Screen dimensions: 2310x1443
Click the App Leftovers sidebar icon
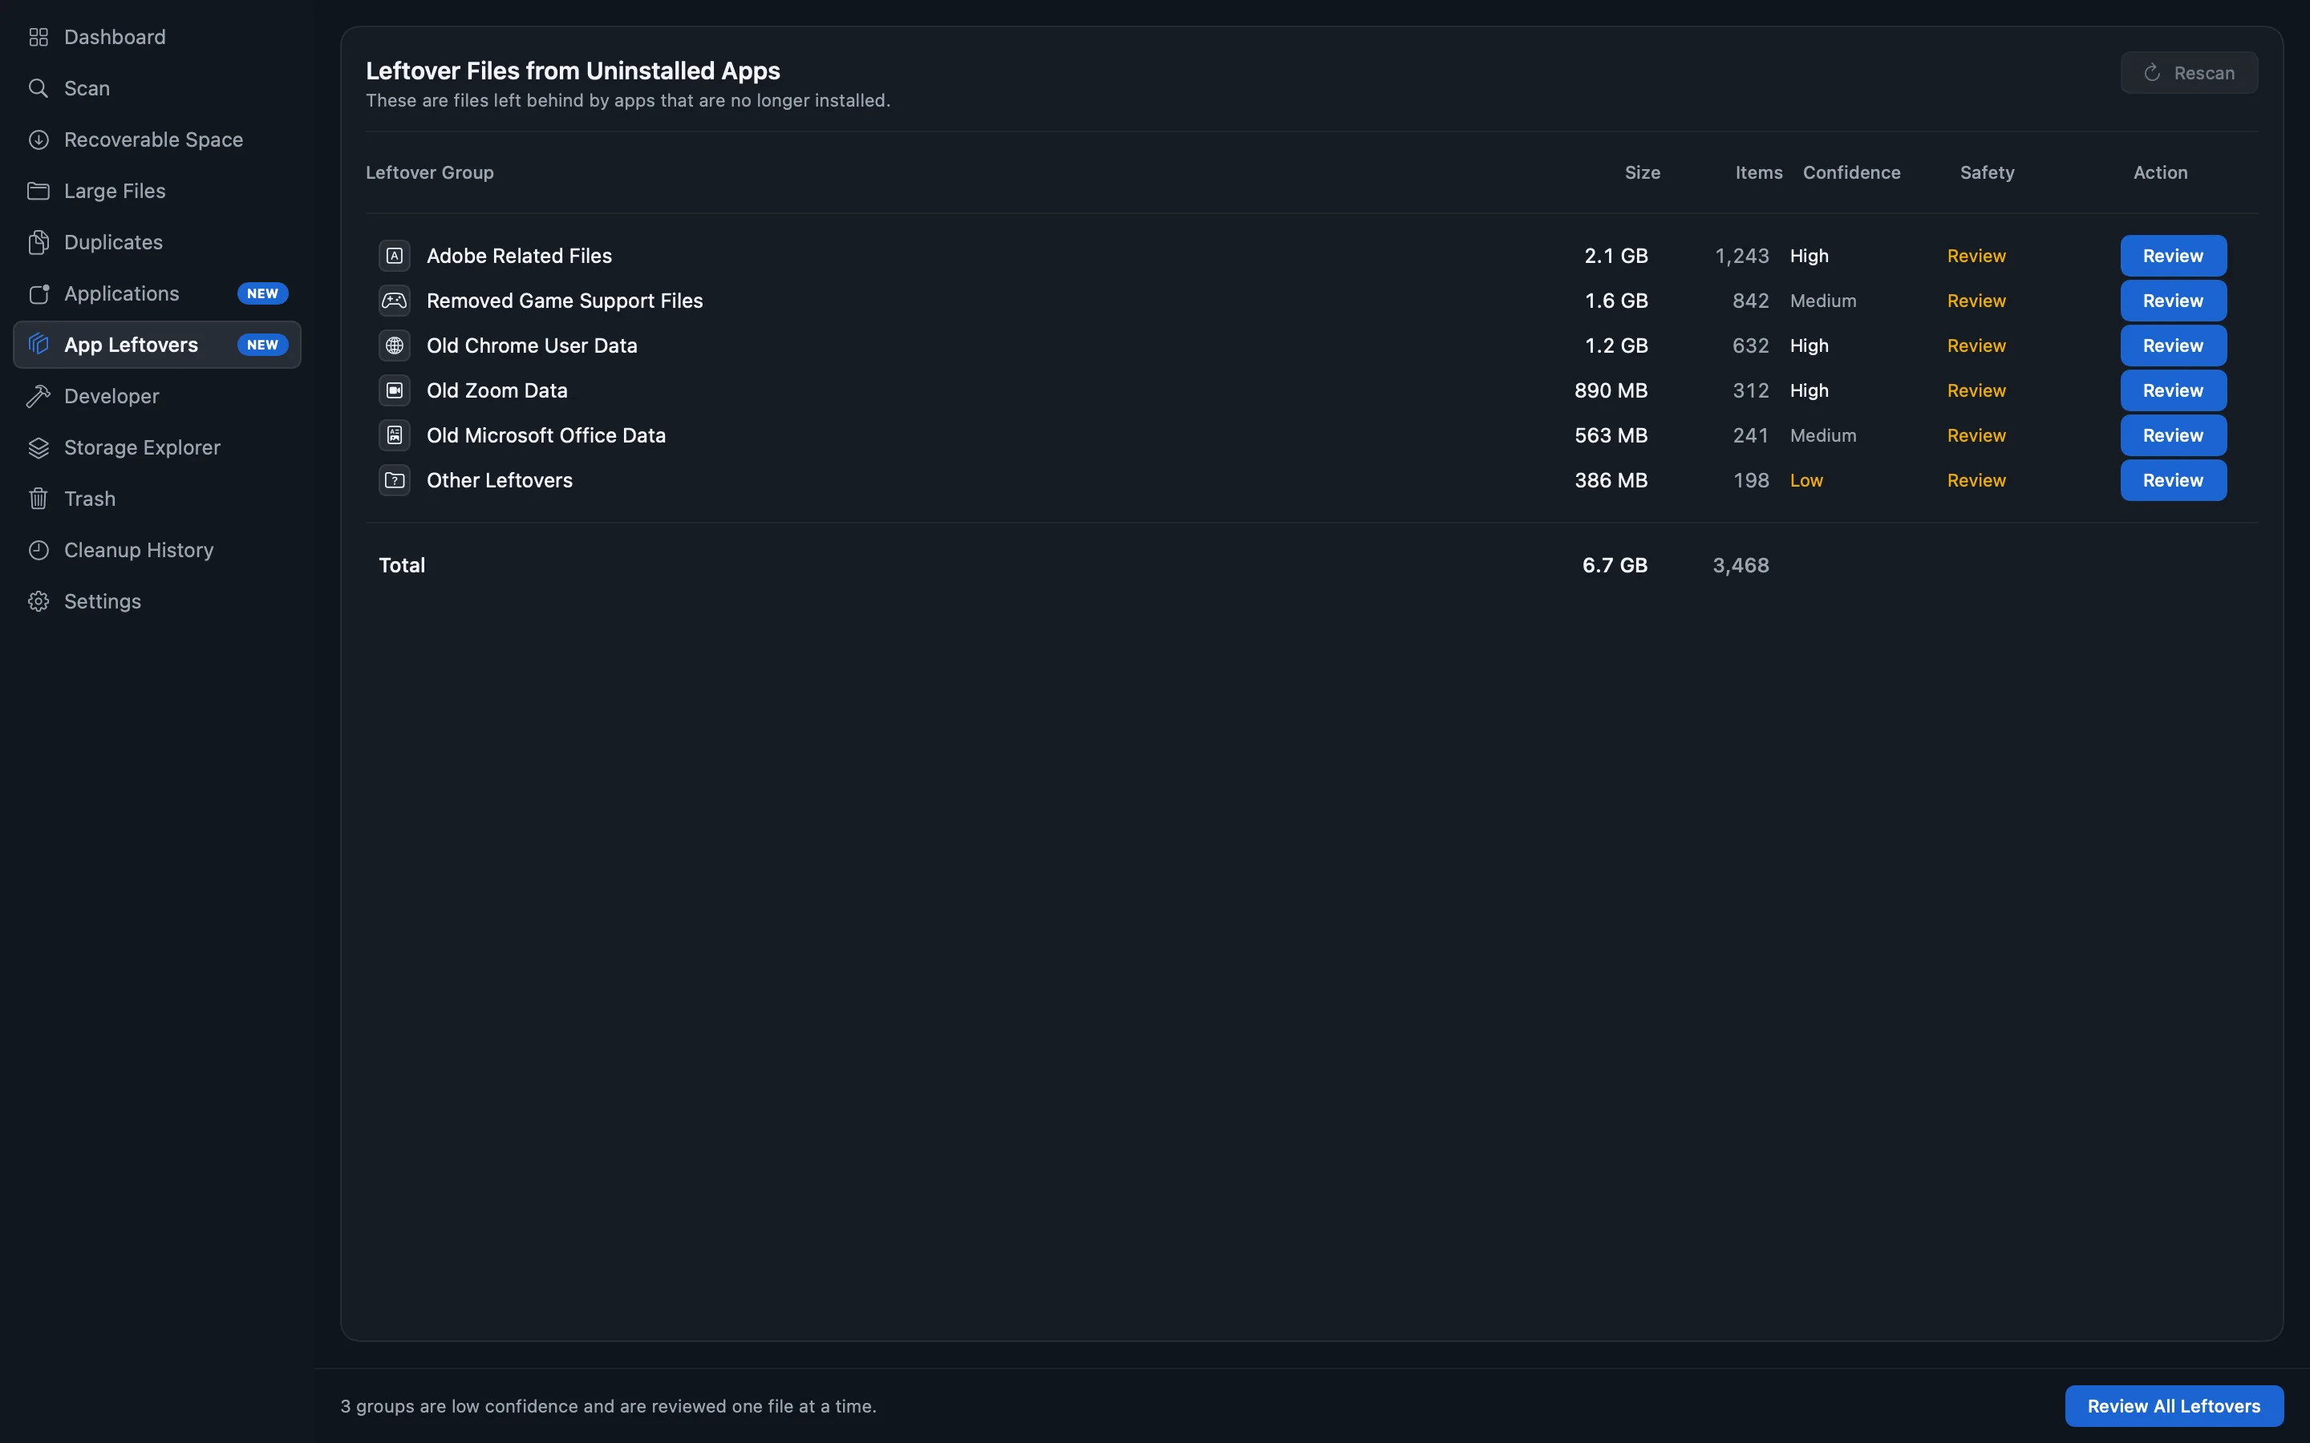38,345
